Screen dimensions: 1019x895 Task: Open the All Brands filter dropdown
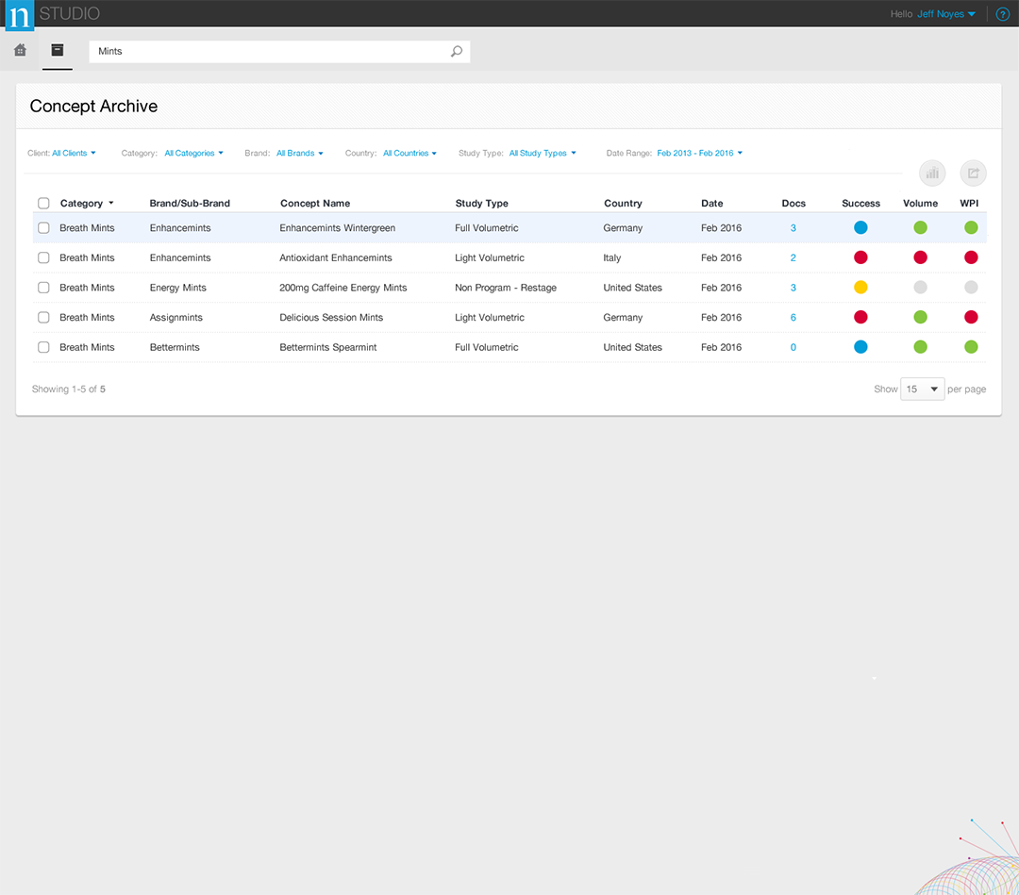(x=300, y=154)
